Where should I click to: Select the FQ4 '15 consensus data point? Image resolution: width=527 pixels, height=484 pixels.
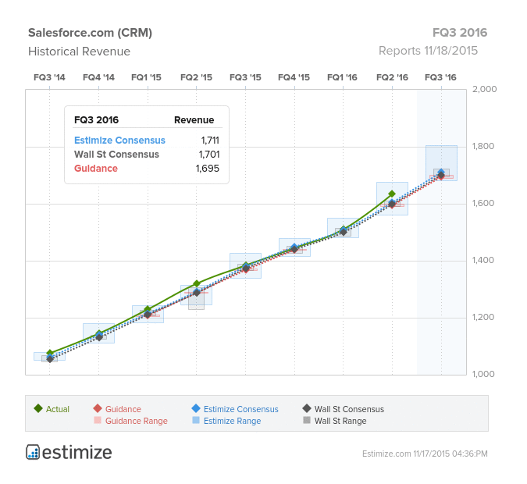294,249
